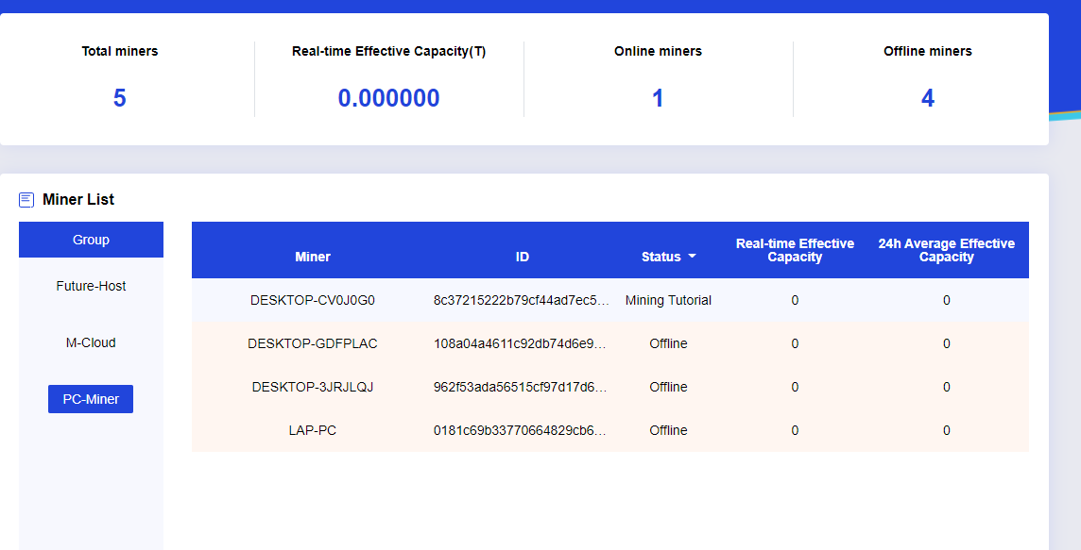
Task: Select the PC-Miner group
Action: (91, 399)
